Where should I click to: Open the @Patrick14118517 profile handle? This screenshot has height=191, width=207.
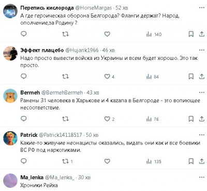[x=61, y=135]
